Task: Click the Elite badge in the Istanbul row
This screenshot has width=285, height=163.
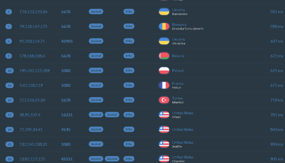Action: coord(129,100)
